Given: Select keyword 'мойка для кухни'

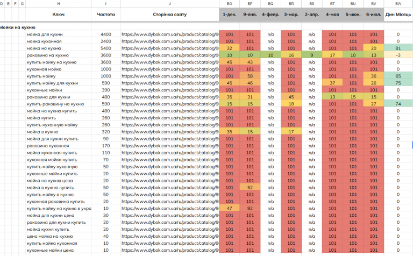Looking at the screenshot, I should click(45, 34).
